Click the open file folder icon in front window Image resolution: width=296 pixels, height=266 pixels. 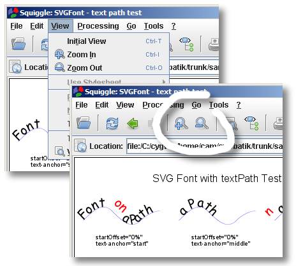click(84, 123)
